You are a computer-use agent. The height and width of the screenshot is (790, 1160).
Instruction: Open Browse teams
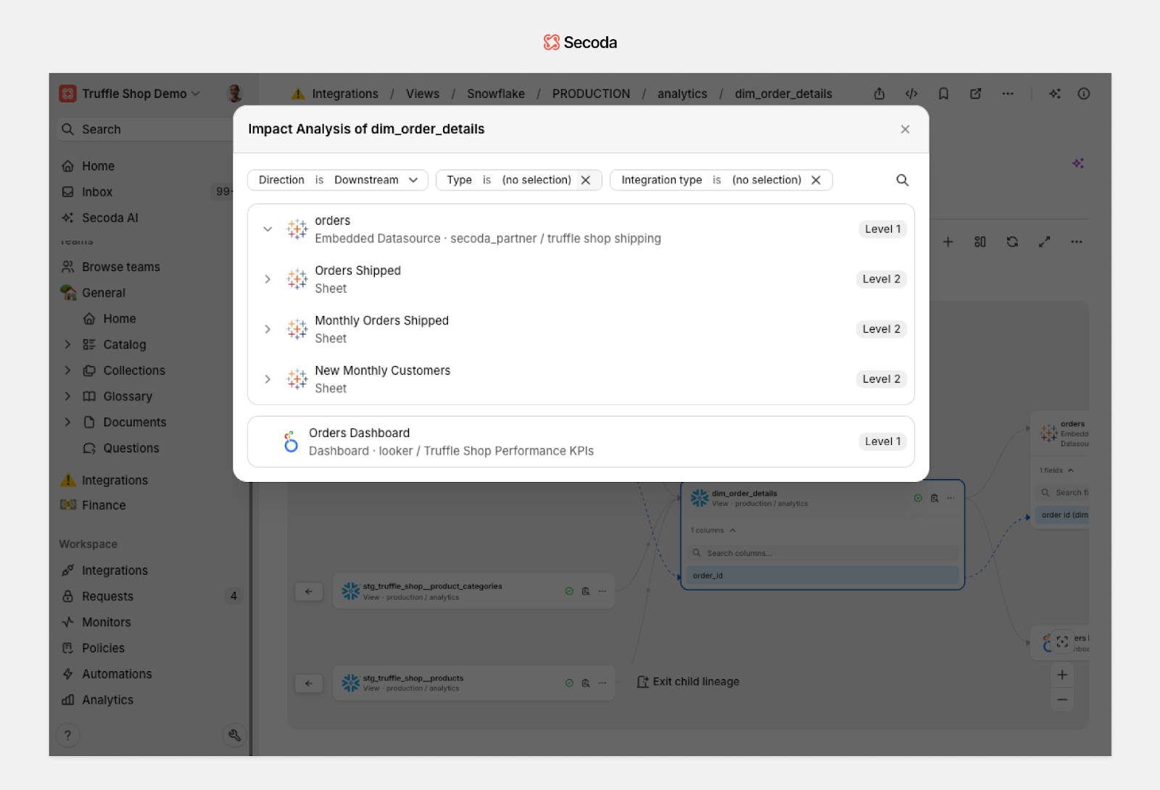[x=120, y=267]
